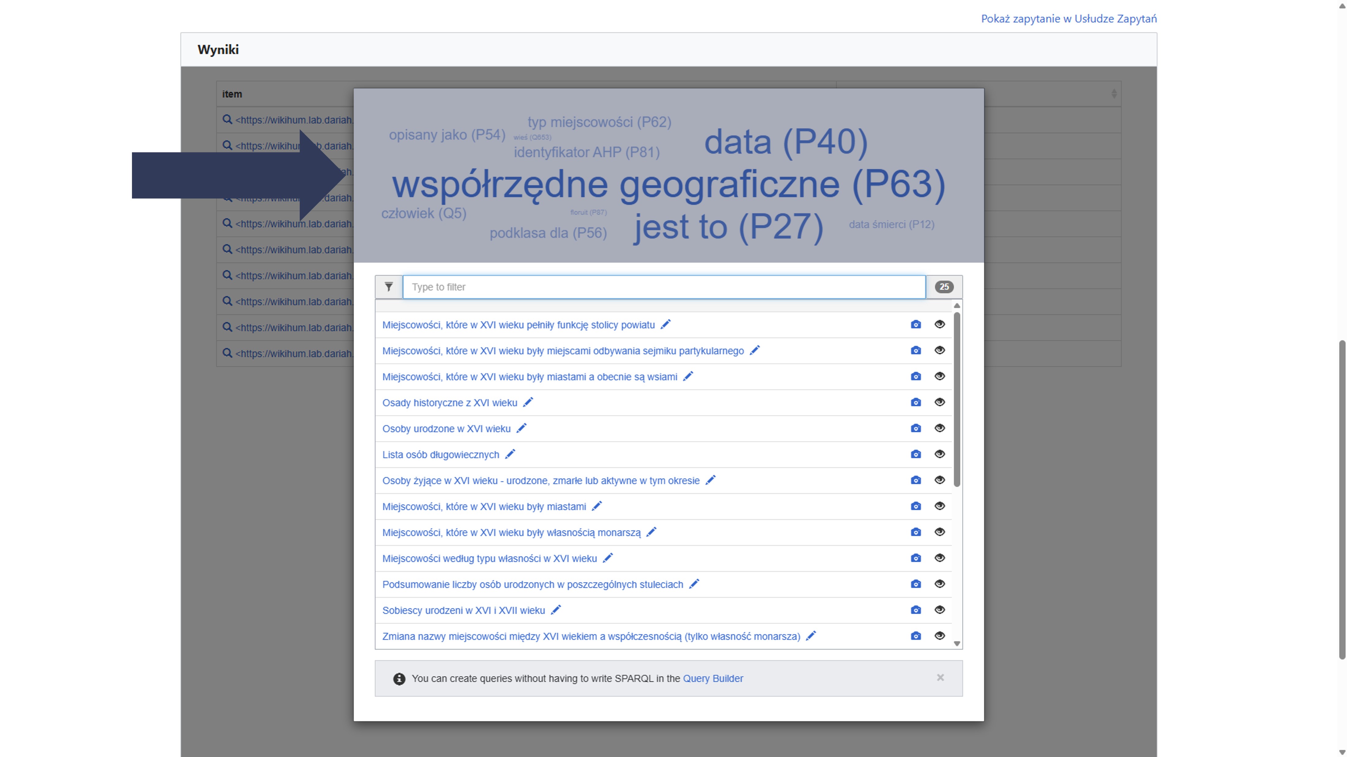Click the filter funnel icon
Screen dimensions: 1347x757
click(x=388, y=287)
